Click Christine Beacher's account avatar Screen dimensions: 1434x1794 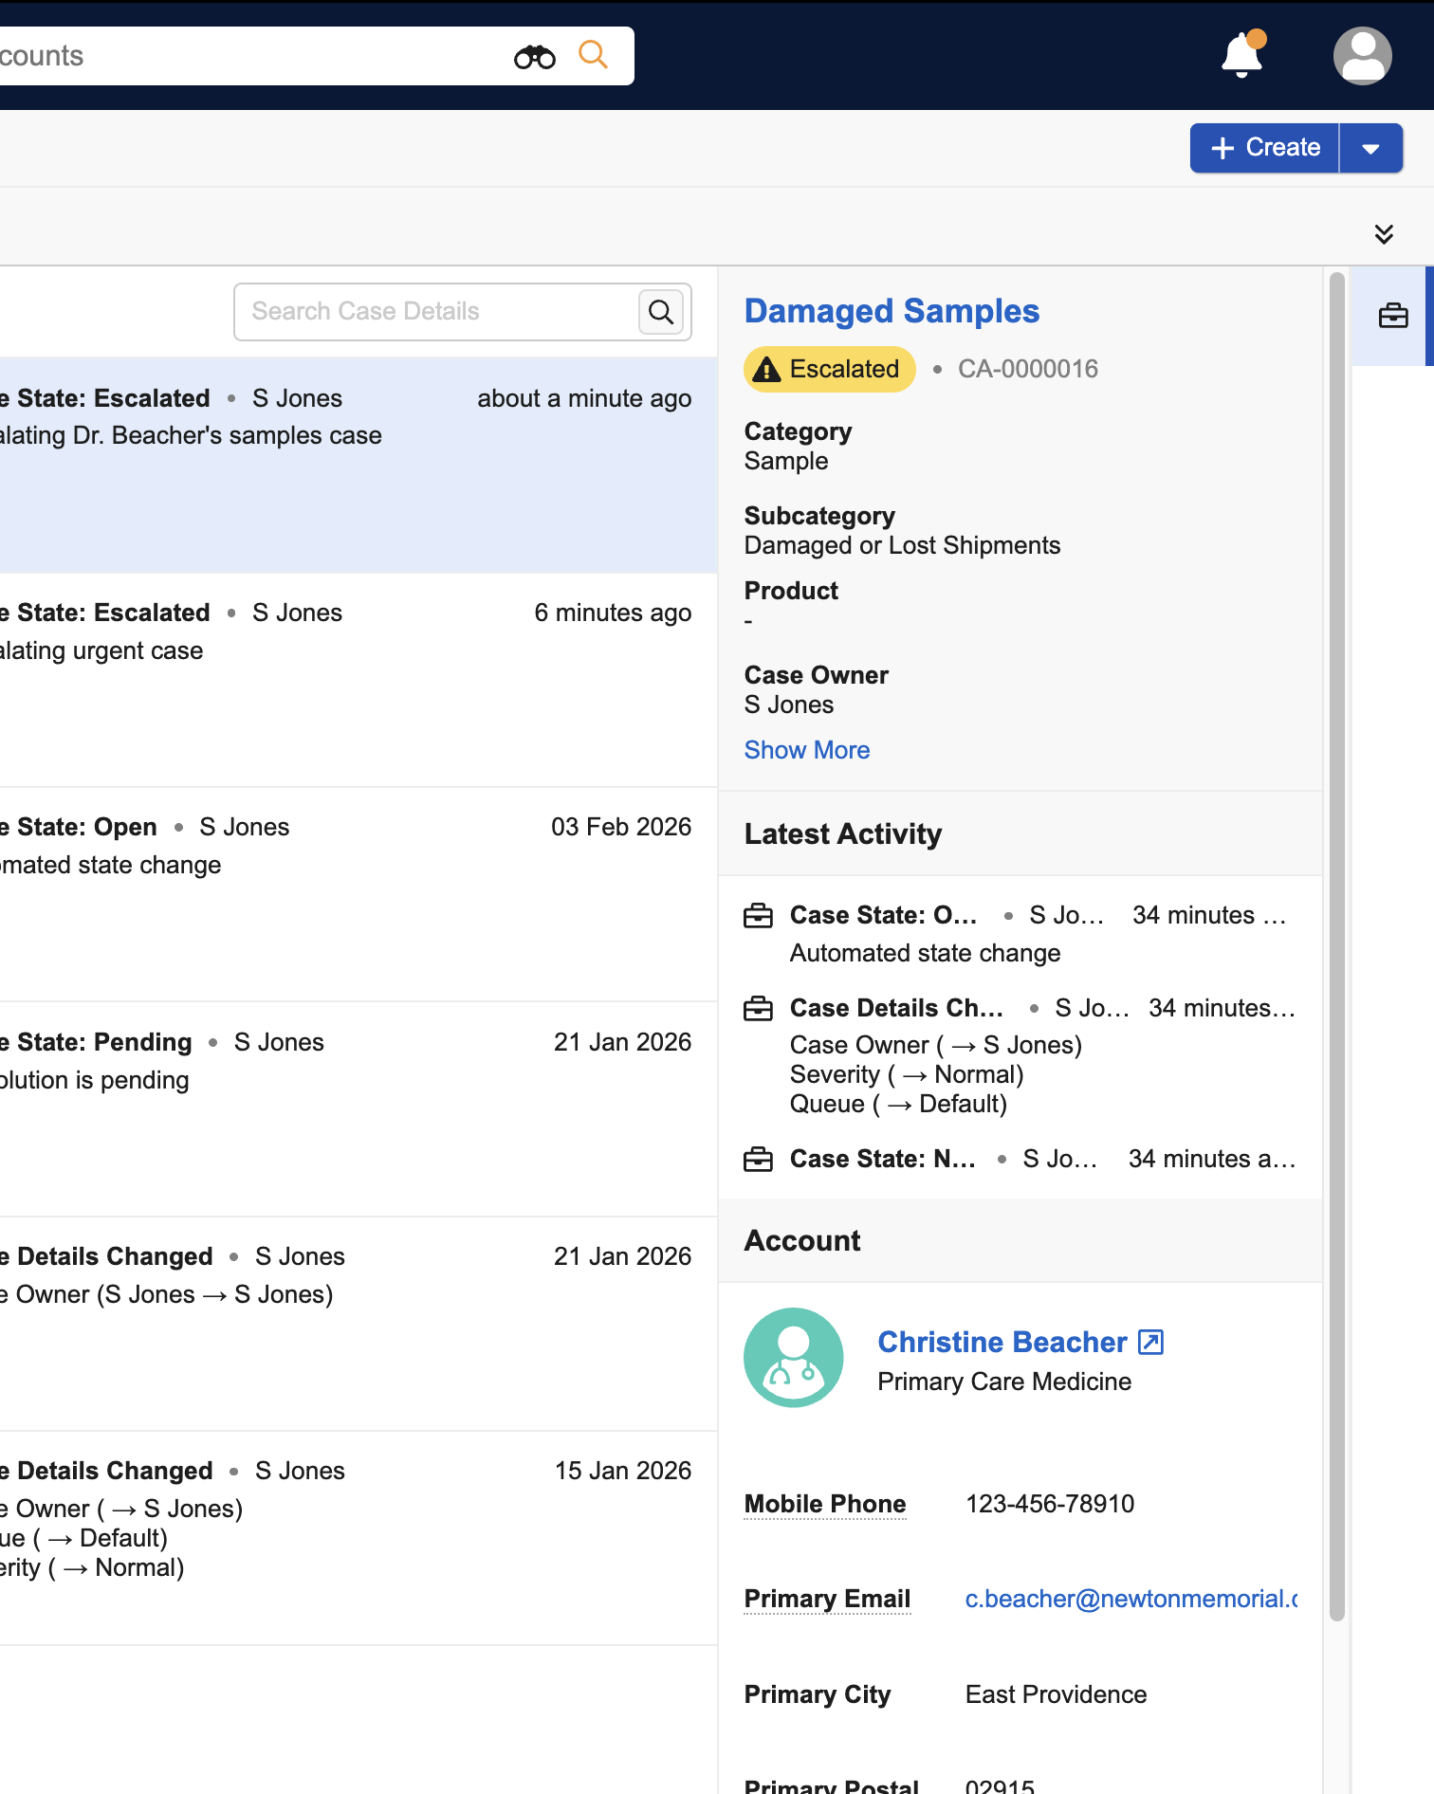pyautogui.click(x=793, y=1357)
